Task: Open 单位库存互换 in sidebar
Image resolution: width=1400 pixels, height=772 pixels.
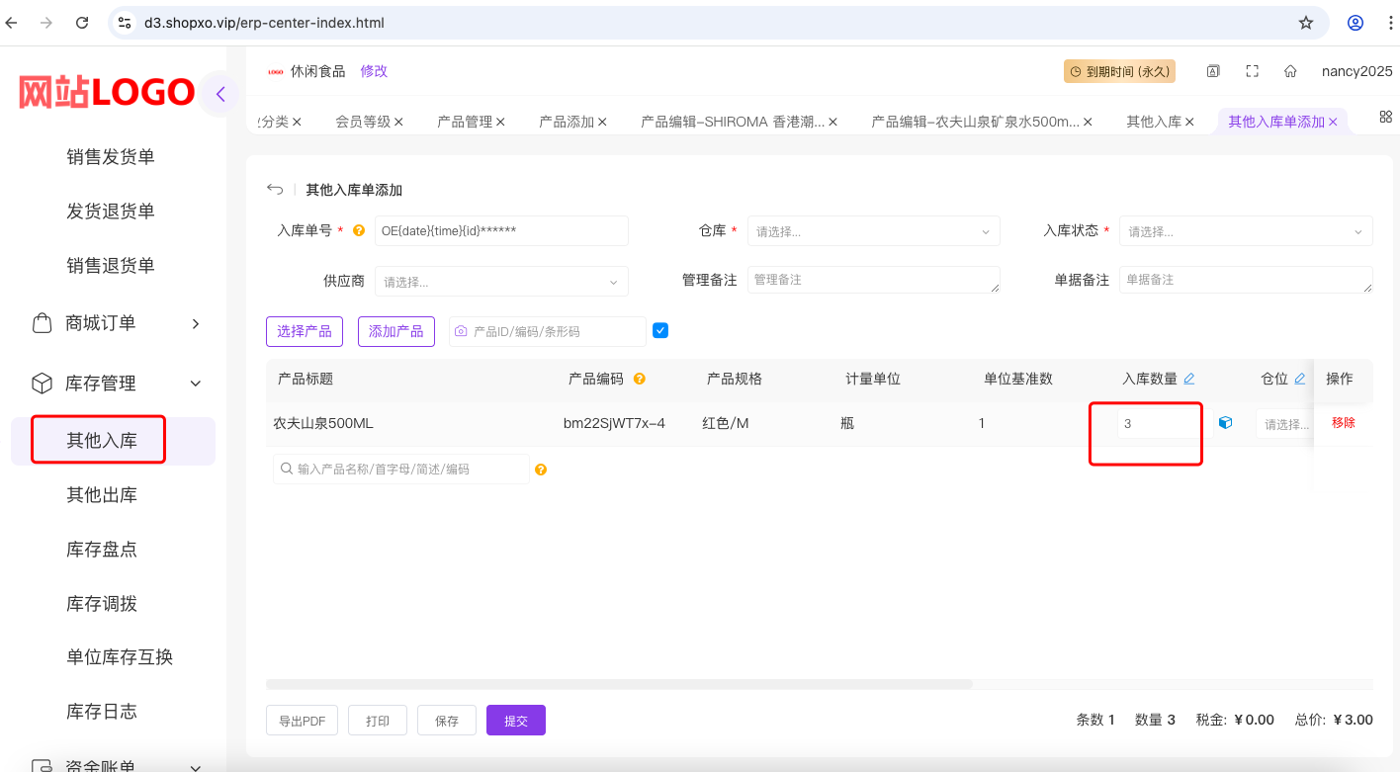Action: 120,657
